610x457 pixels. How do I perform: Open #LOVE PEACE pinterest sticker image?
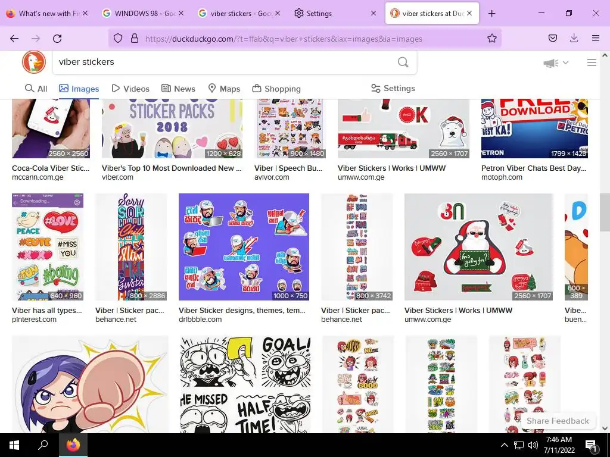point(48,247)
